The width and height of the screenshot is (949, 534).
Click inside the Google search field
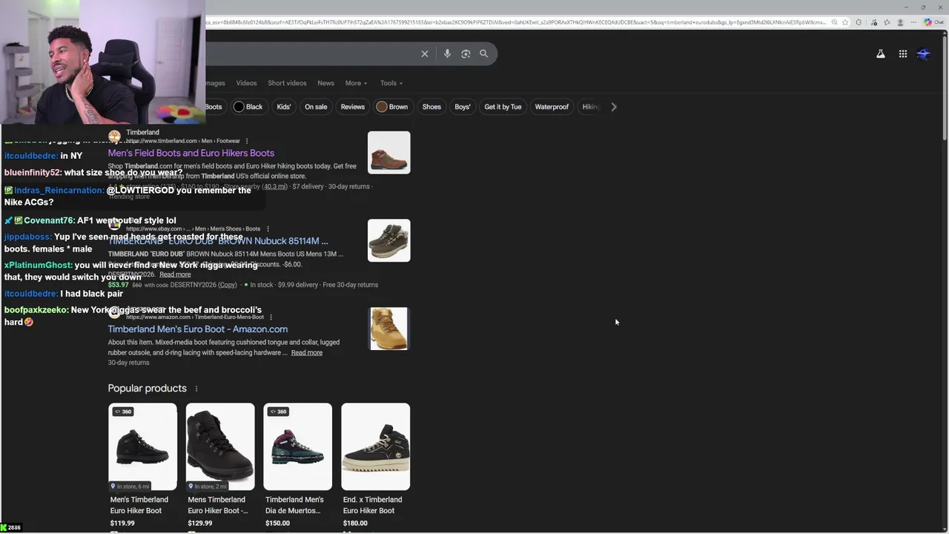click(310, 53)
